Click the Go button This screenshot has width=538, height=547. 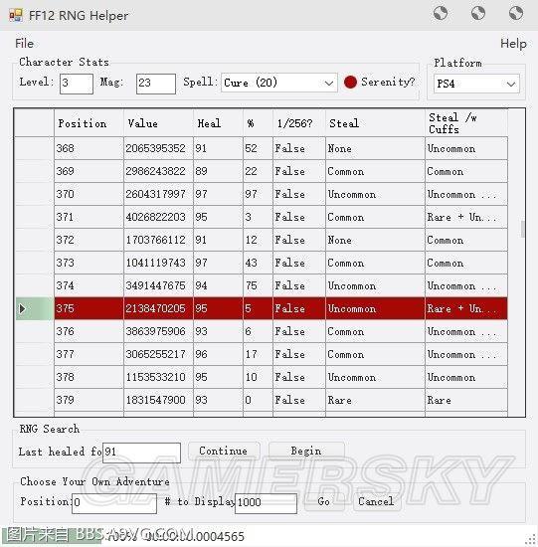tap(324, 501)
